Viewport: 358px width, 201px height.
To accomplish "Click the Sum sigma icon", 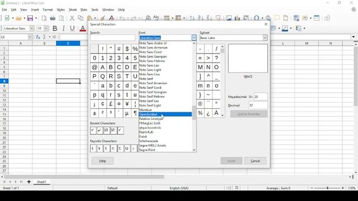I will pyautogui.click(x=45, y=37).
